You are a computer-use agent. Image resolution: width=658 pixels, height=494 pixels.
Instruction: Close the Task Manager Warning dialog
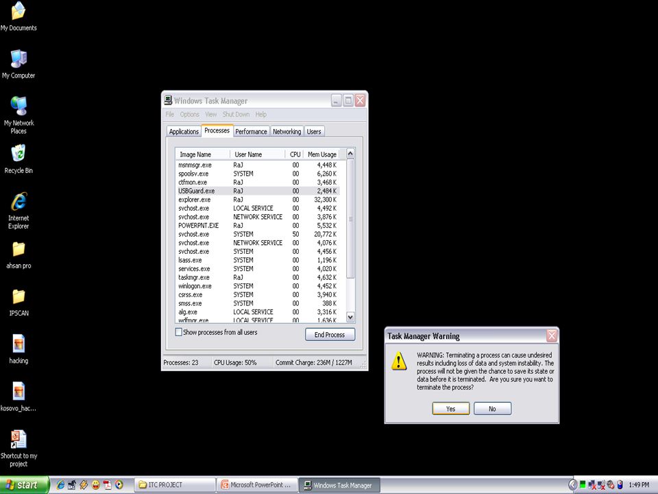point(551,336)
